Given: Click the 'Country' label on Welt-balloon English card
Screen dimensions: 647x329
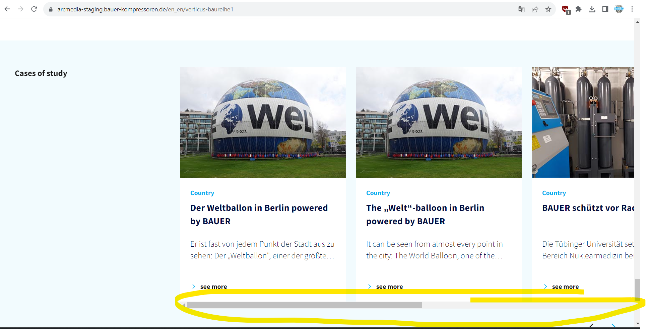Looking at the screenshot, I should pyautogui.click(x=378, y=193).
